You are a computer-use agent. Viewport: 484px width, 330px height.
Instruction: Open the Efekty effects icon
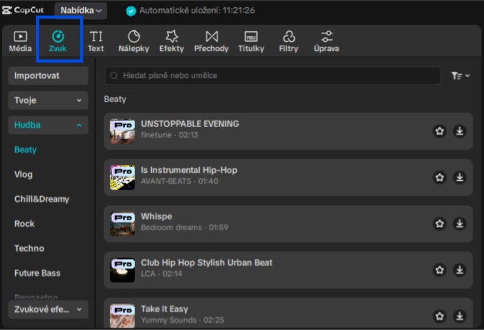171,37
